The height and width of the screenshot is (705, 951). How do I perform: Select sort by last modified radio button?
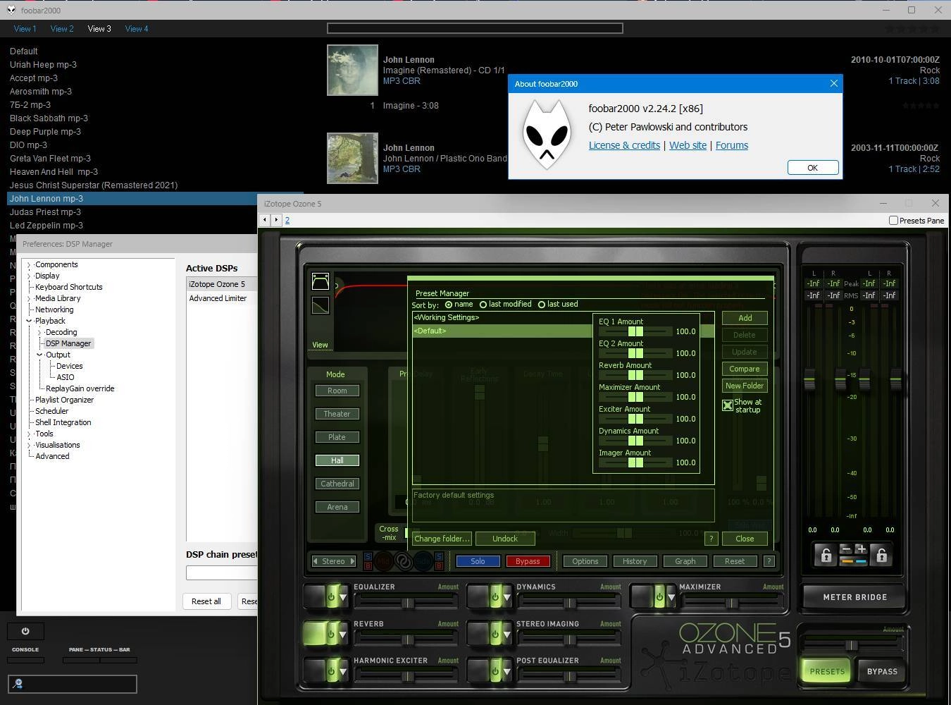[x=483, y=305]
